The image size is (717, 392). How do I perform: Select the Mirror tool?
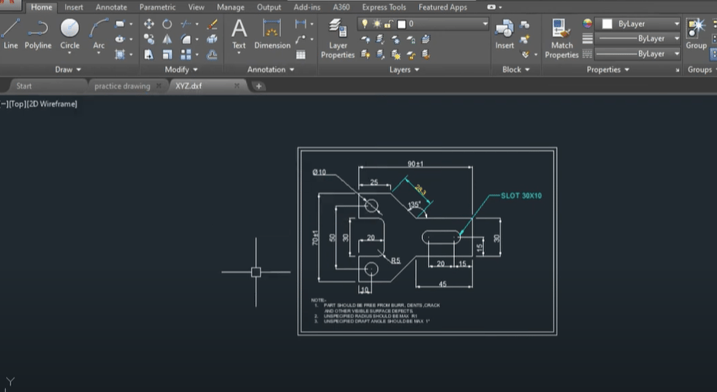pos(167,39)
